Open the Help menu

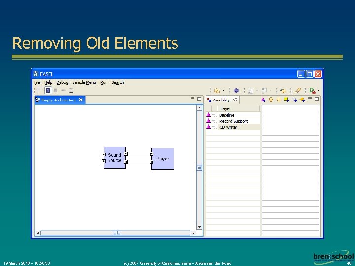48,82
